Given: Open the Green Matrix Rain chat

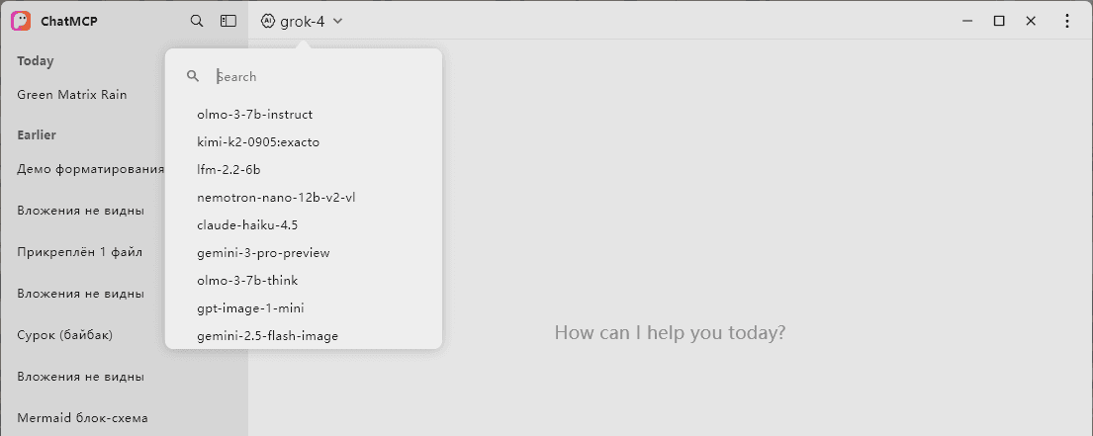Looking at the screenshot, I should click(72, 95).
